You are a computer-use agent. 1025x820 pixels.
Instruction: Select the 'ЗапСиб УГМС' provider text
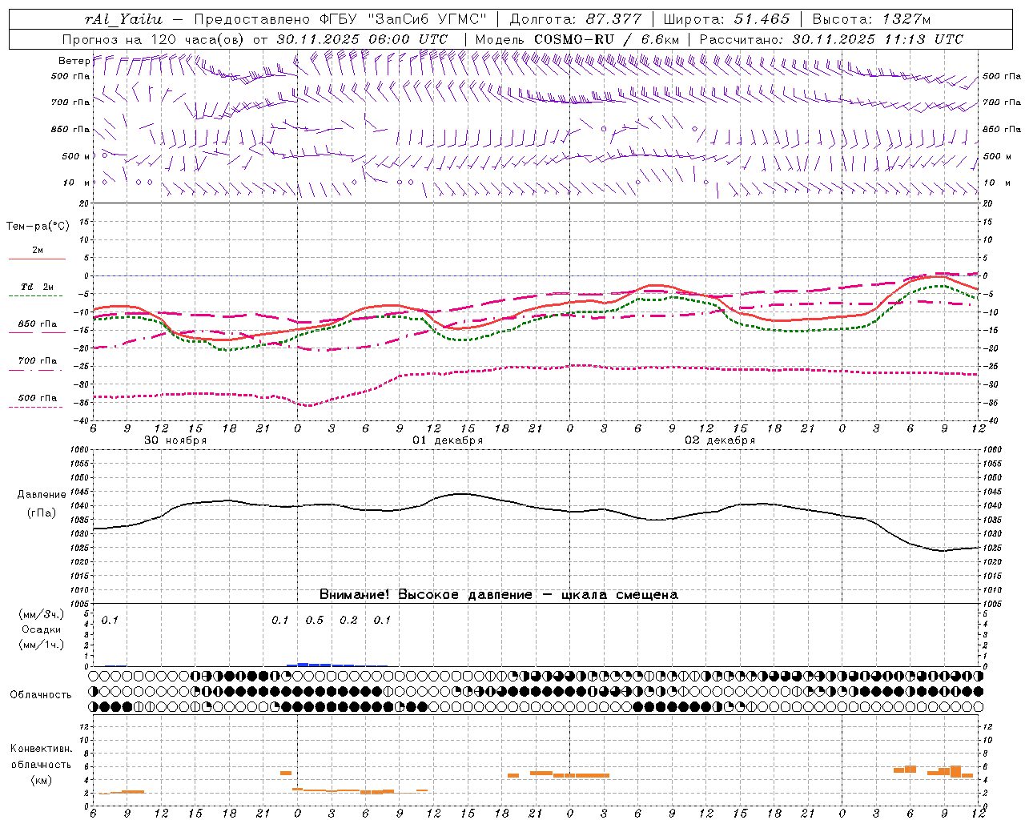tap(427, 19)
